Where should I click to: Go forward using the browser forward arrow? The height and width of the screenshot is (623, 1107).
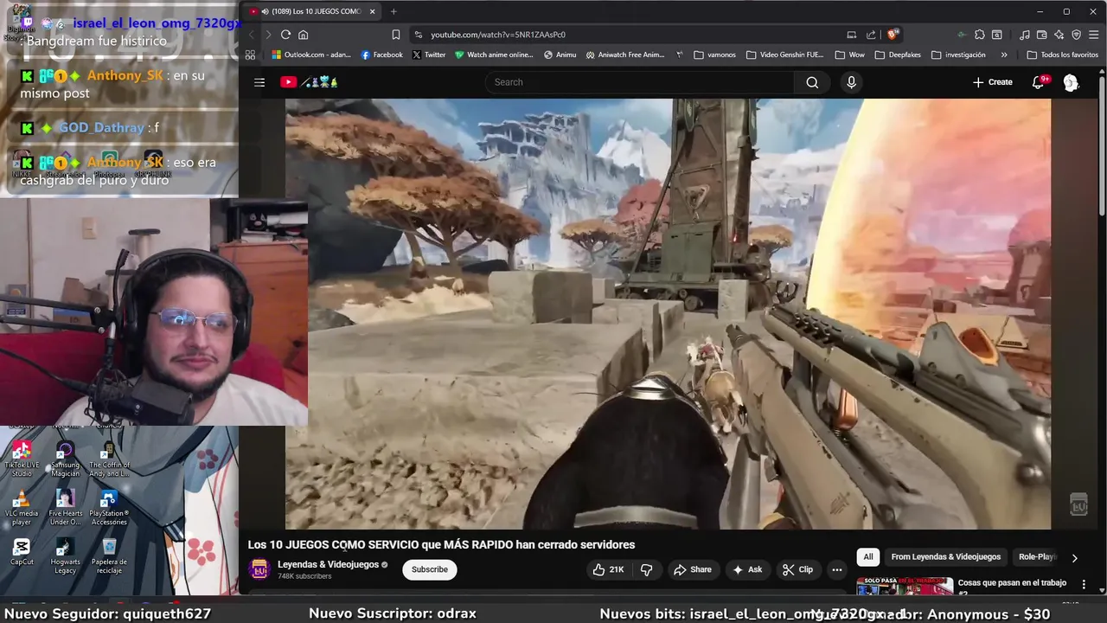point(268,35)
